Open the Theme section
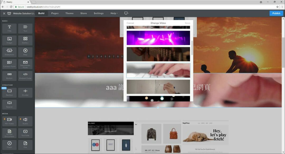285x154 pixels. coord(69,13)
